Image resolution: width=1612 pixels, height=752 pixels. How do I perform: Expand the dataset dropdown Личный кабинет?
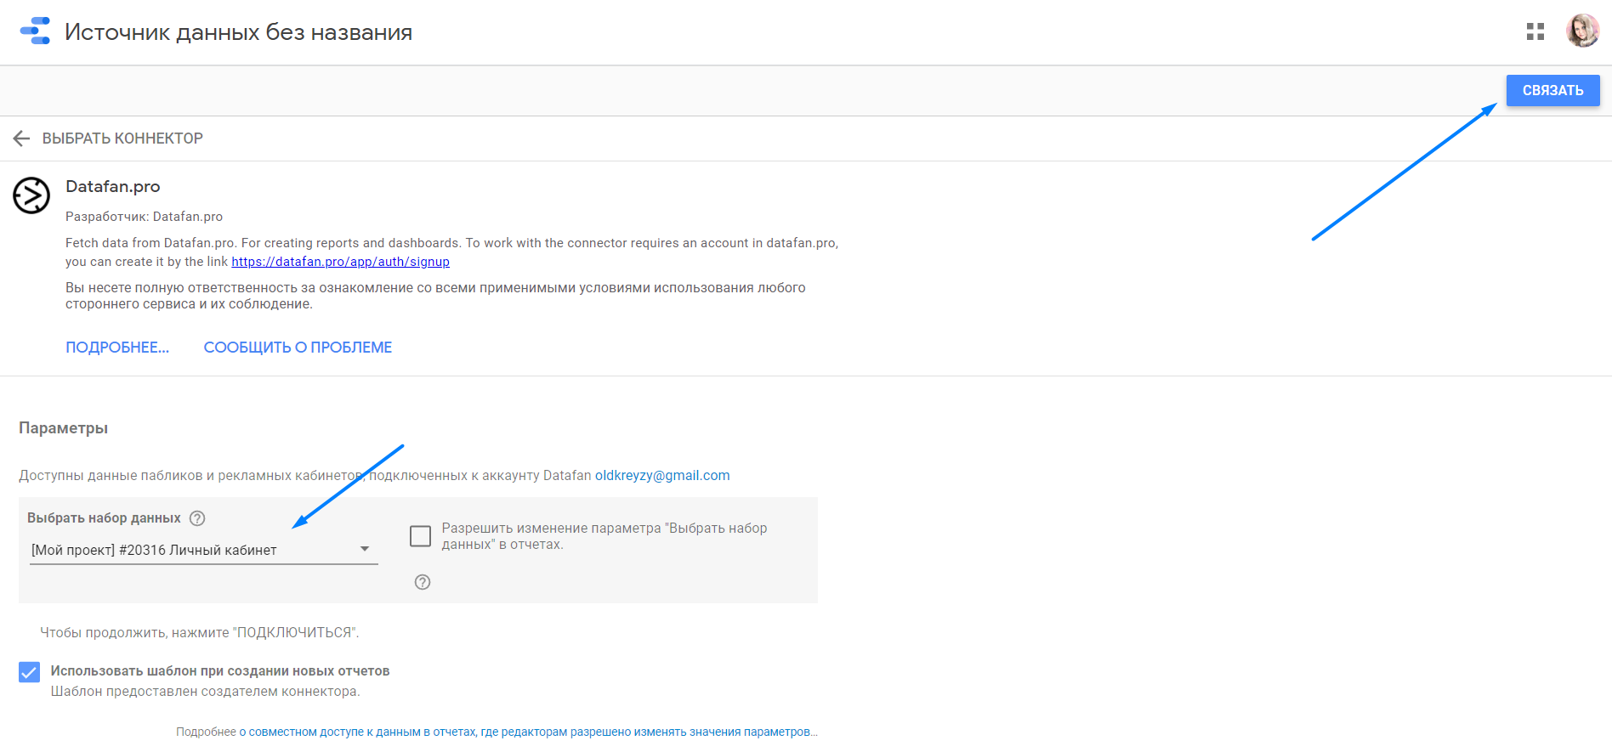click(x=203, y=550)
